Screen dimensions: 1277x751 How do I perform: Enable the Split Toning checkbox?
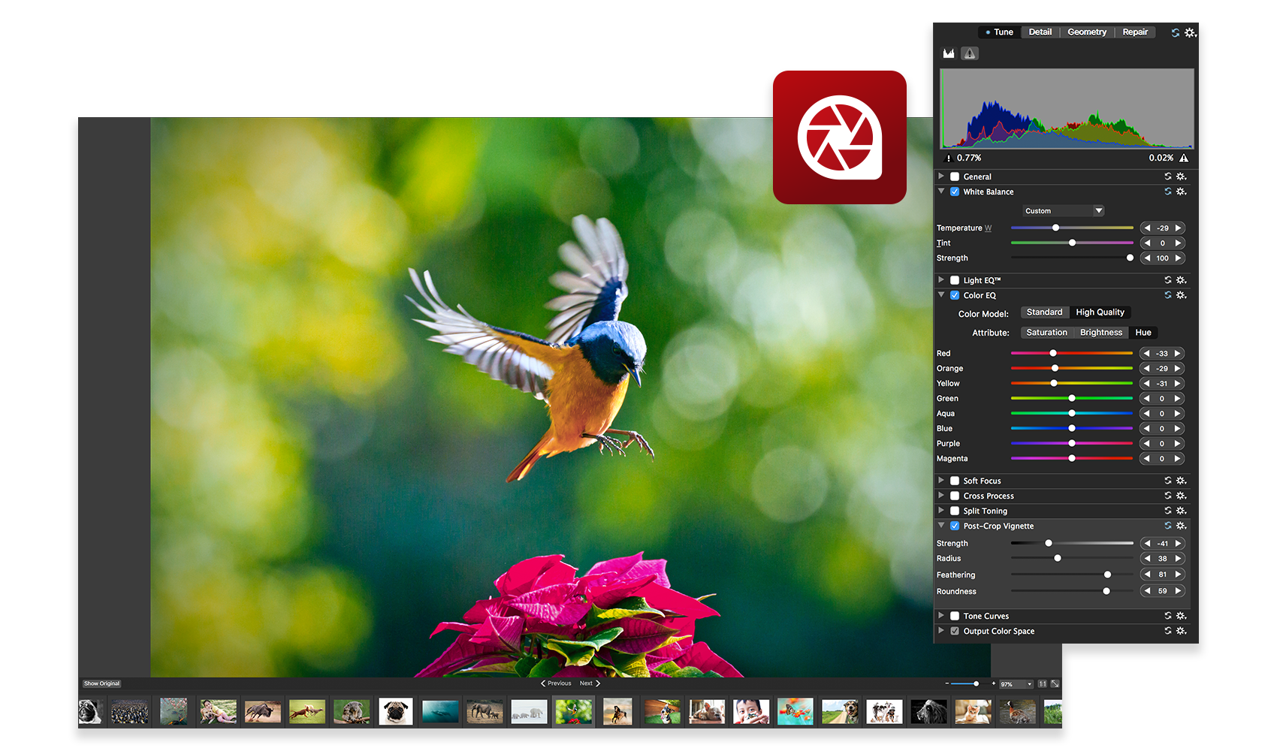pos(955,511)
